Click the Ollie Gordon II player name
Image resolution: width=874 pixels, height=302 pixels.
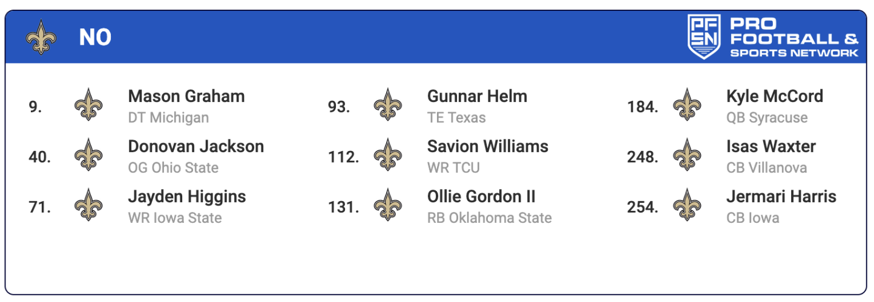click(481, 197)
